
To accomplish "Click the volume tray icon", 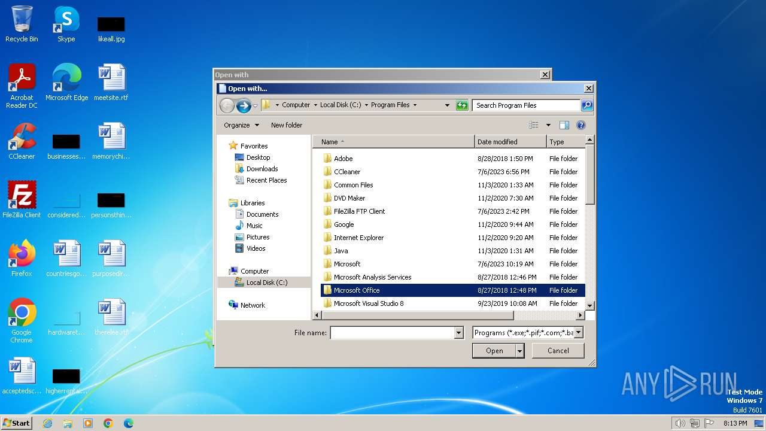I will pyautogui.click(x=679, y=423).
